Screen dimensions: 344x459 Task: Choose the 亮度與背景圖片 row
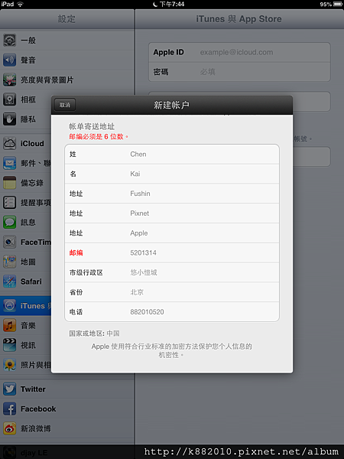point(67,80)
